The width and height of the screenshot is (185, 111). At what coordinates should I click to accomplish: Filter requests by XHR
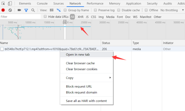pos(81,17)
